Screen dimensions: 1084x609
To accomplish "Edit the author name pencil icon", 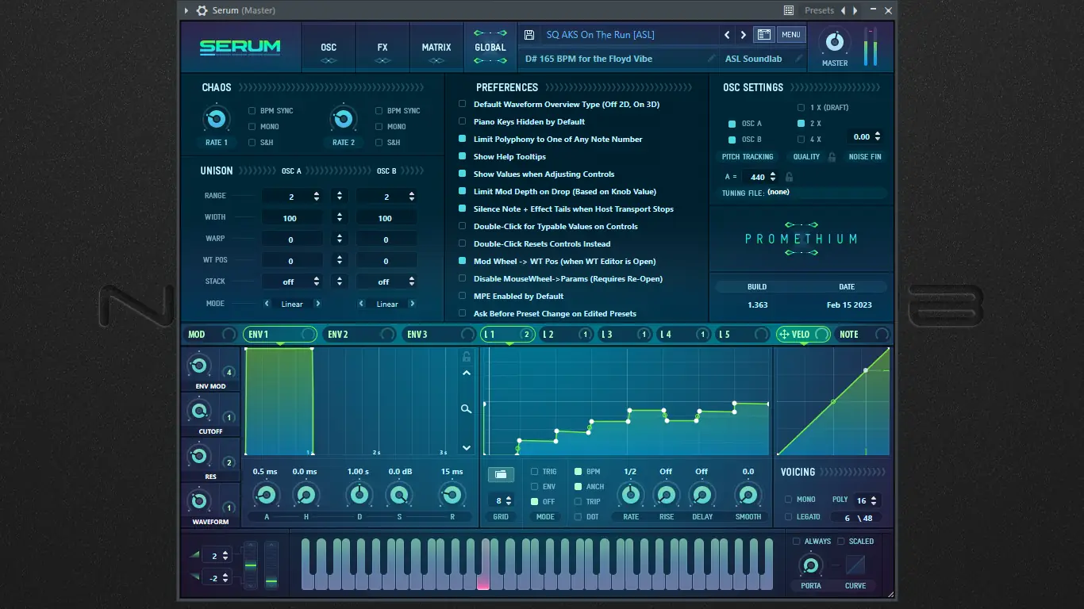I will click(x=799, y=59).
